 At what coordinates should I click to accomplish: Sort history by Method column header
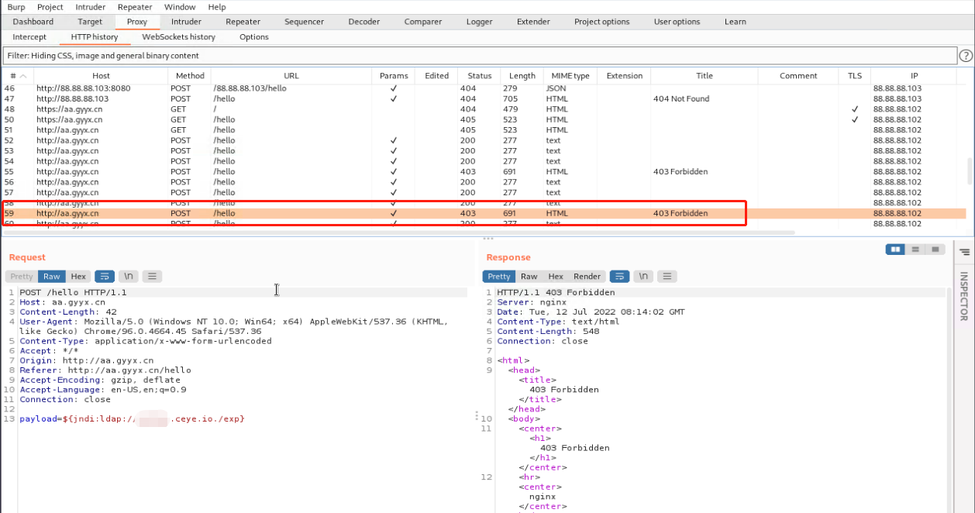[190, 76]
